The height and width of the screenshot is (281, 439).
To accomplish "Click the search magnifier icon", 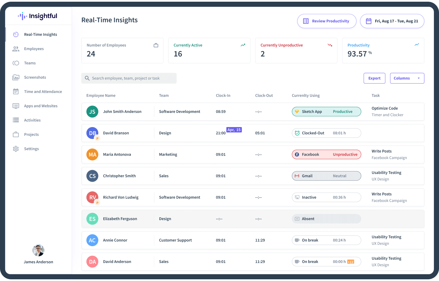I will [x=87, y=78].
